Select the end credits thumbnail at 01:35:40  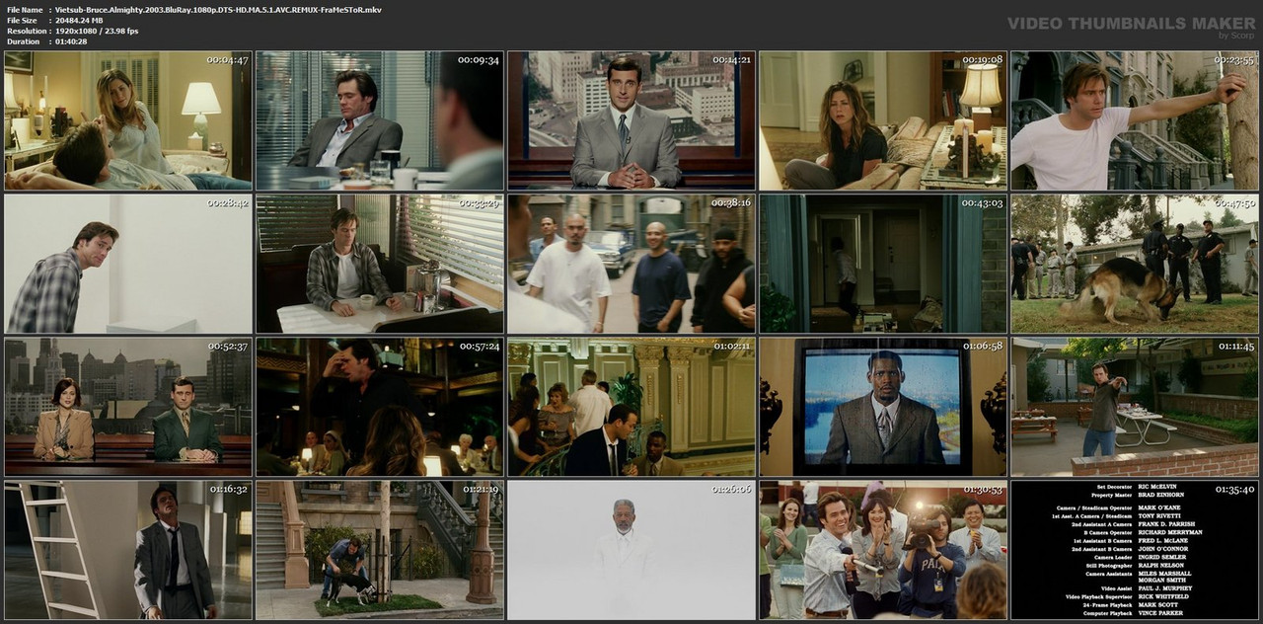pyautogui.click(x=1135, y=550)
